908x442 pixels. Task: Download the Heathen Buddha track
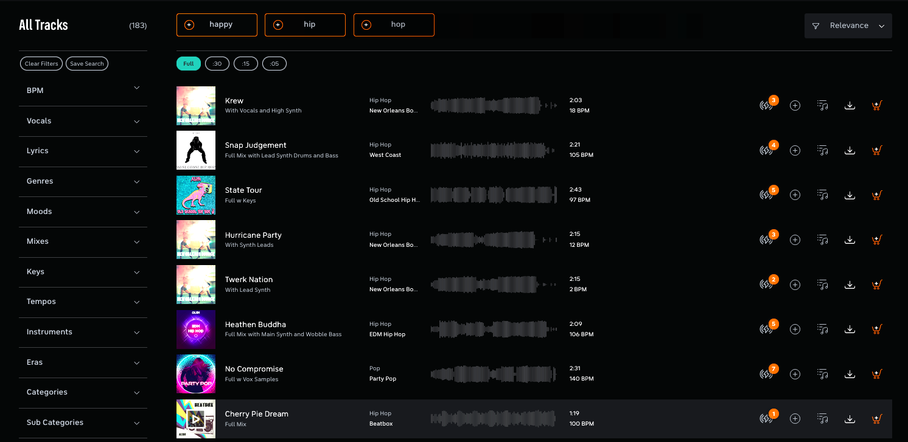pos(850,329)
